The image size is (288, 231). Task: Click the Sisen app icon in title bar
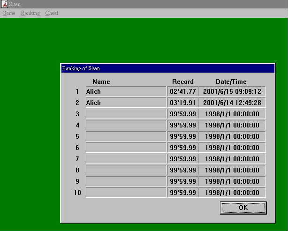[x=4, y=4]
